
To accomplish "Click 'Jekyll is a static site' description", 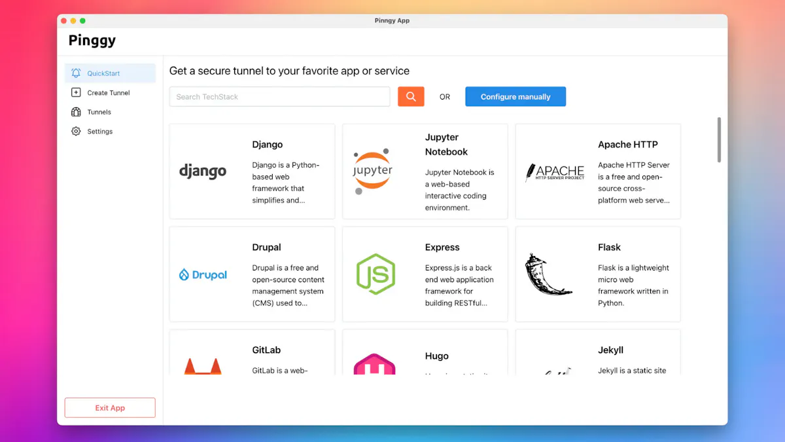I will (x=632, y=371).
